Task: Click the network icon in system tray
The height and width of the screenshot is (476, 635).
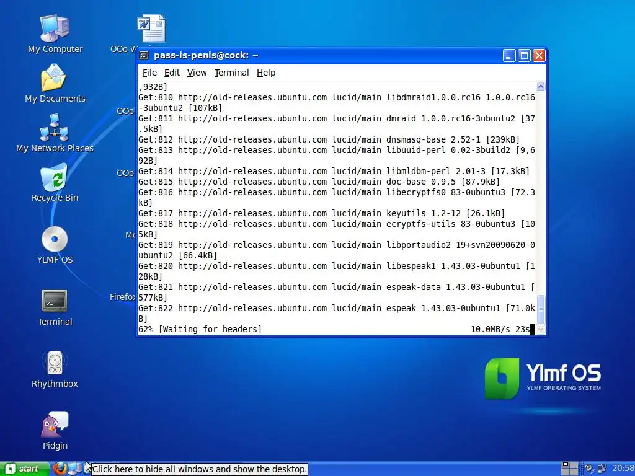Action: click(x=602, y=469)
